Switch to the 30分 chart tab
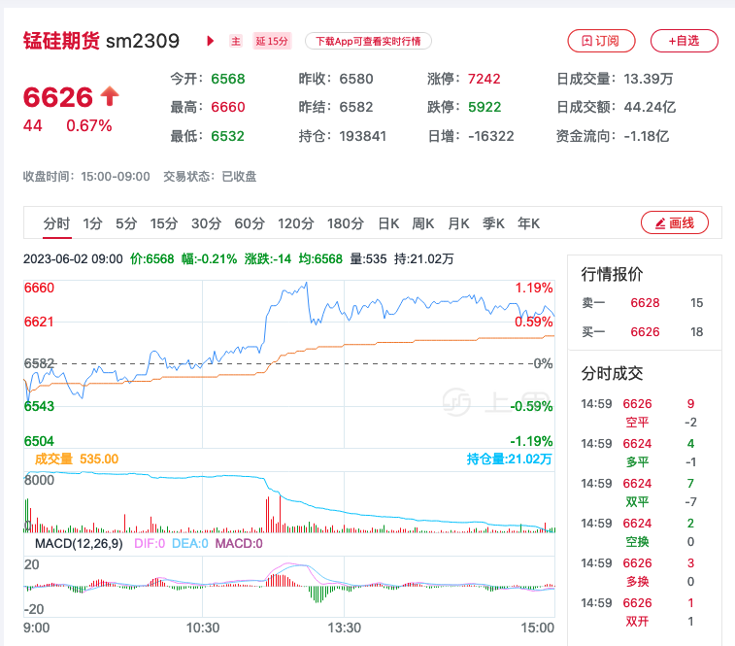Screen dimensions: 735x646 [x=206, y=223]
